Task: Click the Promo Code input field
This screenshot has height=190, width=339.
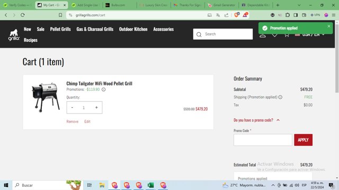Action: (x=263, y=140)
